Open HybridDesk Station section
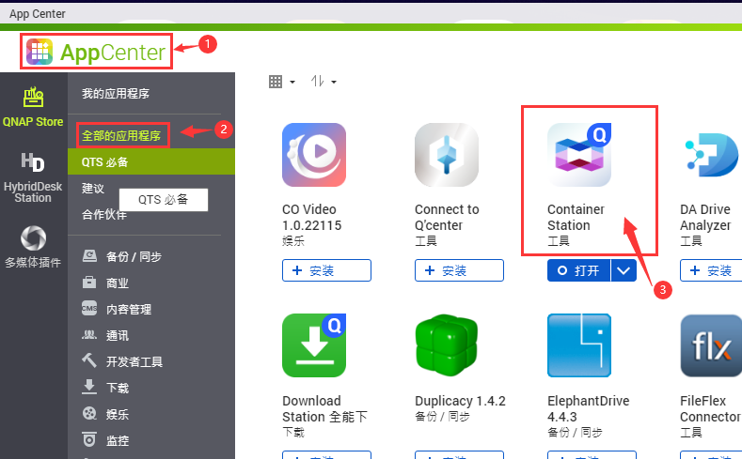 [x=33, y=177]
